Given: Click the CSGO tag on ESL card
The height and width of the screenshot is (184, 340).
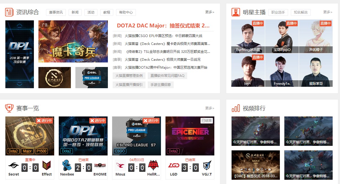Looking at the screenshot, I should [120, 151].
